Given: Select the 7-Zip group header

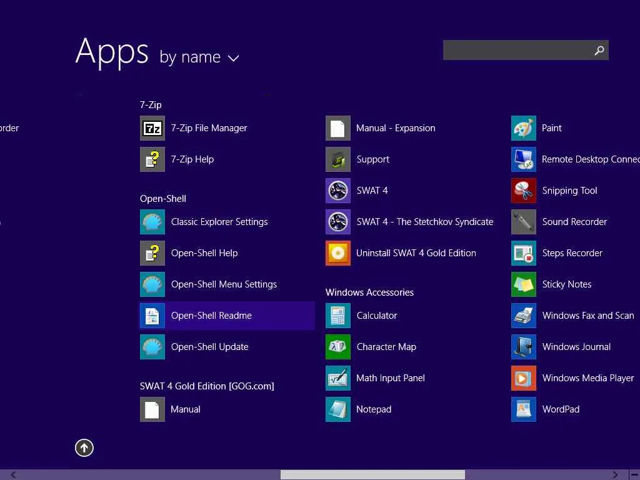Looking at the screenshot, I should pos(151,105).
